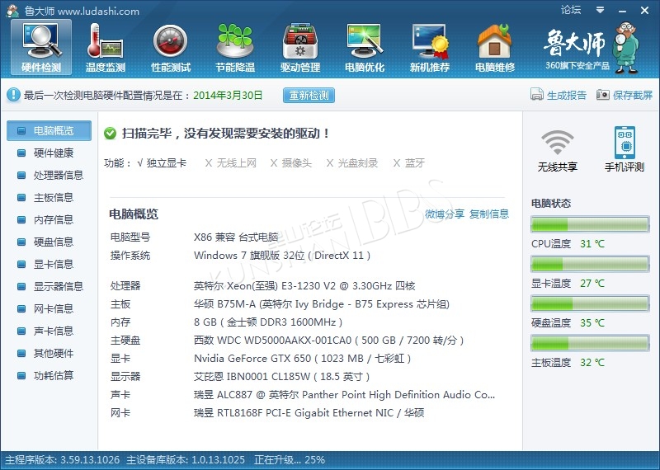The width and height of the screenshot is (660, 470).
Task: Click 主设备库版本 1.0.13.1025 in status bar
Action: [x=186, y=459]
